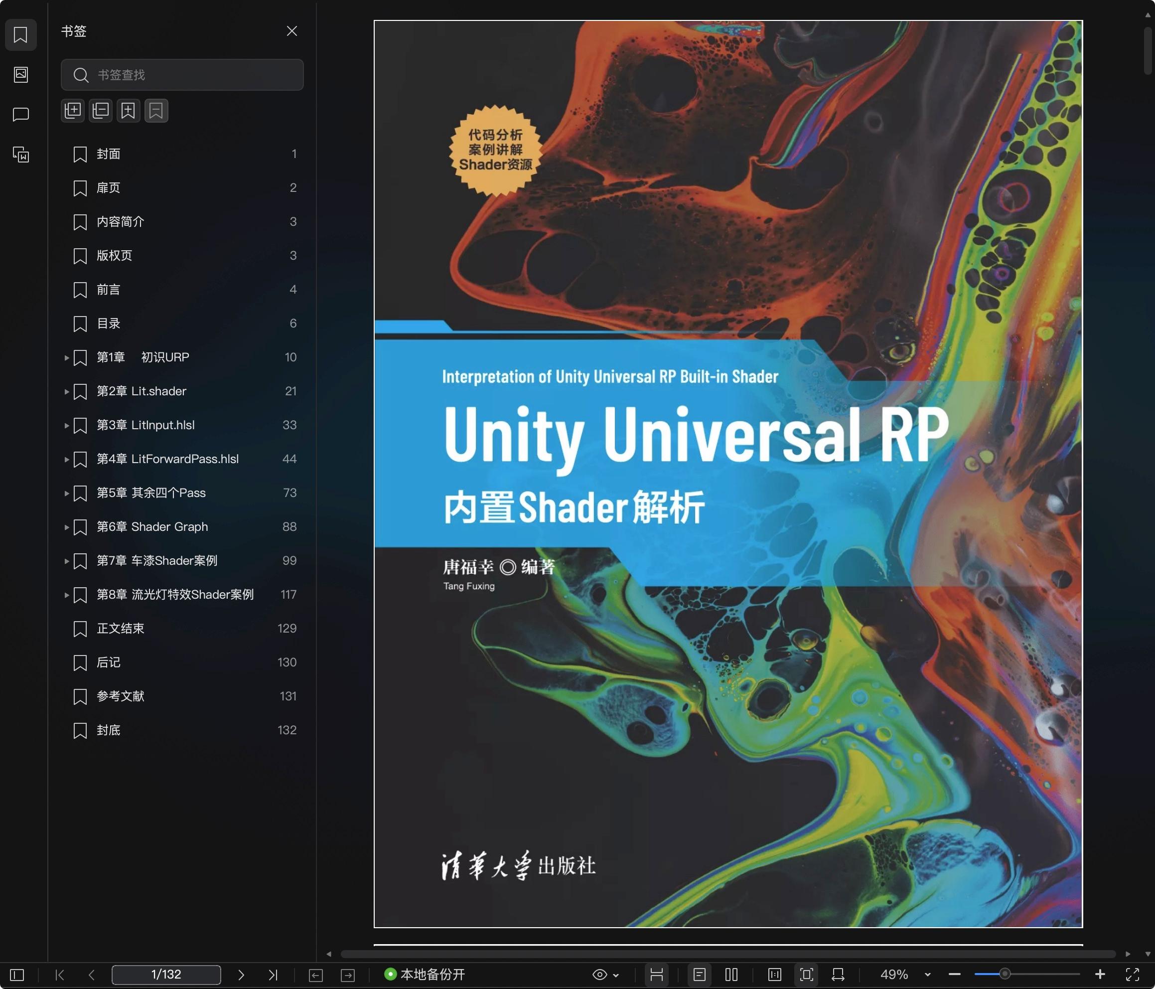Click the zoom out minus button
The width and height of the screenshot is (1155, 989).
[x=954, y=975]
